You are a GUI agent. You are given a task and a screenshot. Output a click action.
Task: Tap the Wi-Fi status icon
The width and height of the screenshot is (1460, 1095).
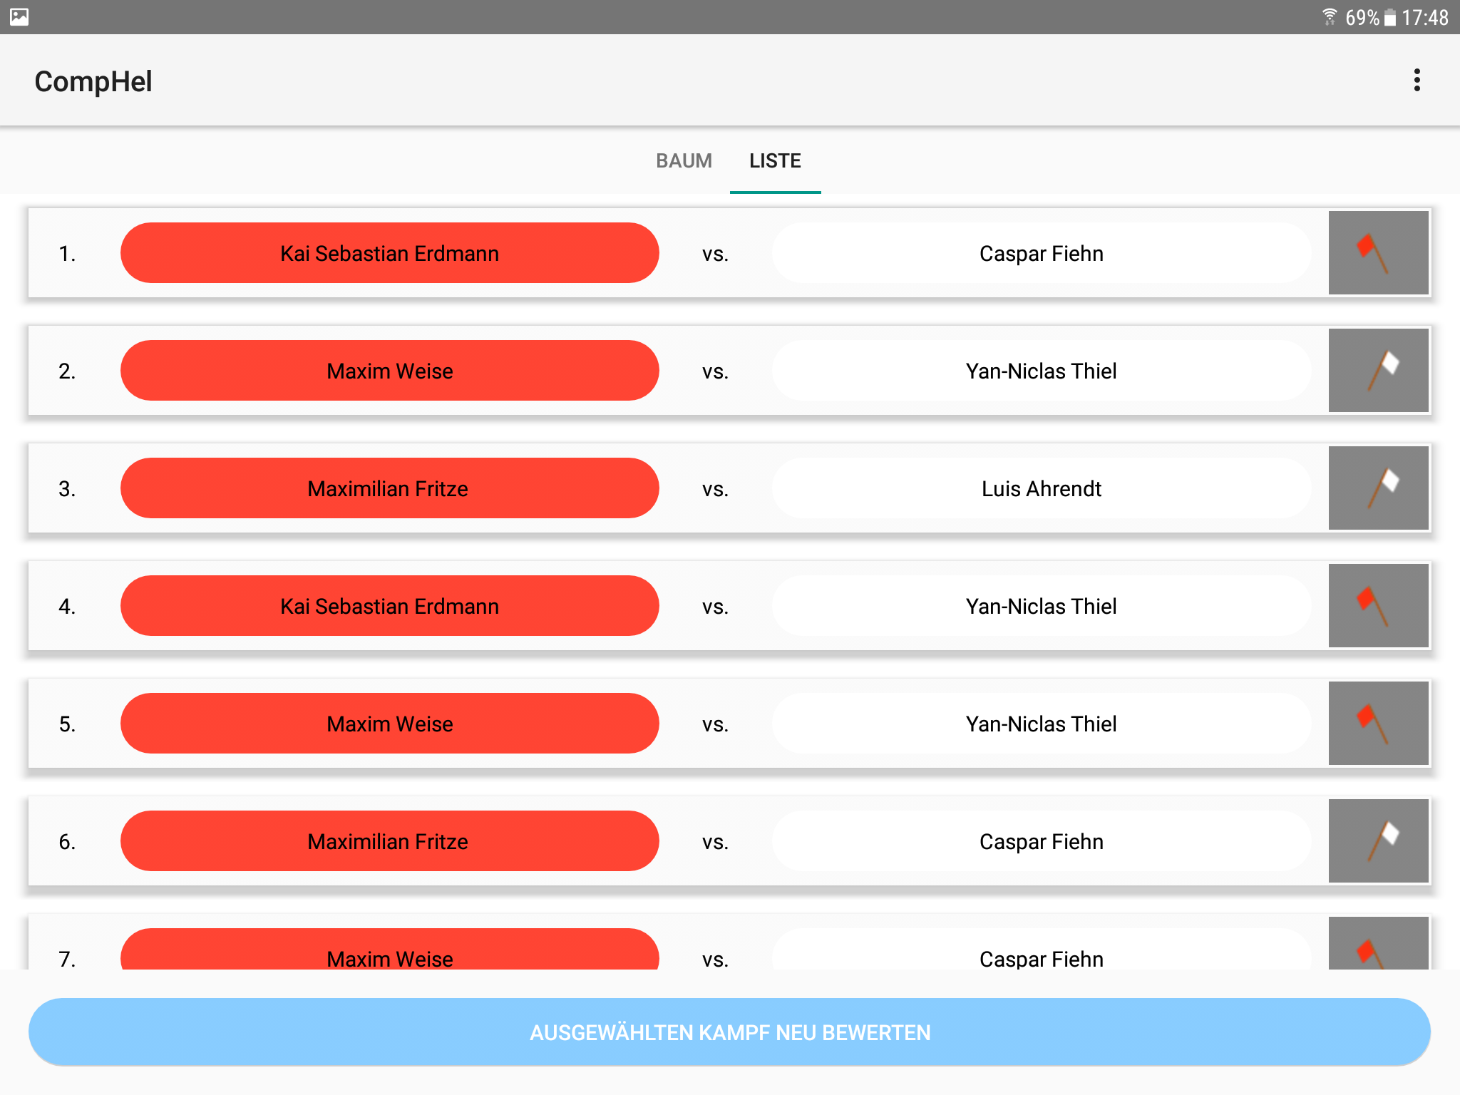(1330, 16)
